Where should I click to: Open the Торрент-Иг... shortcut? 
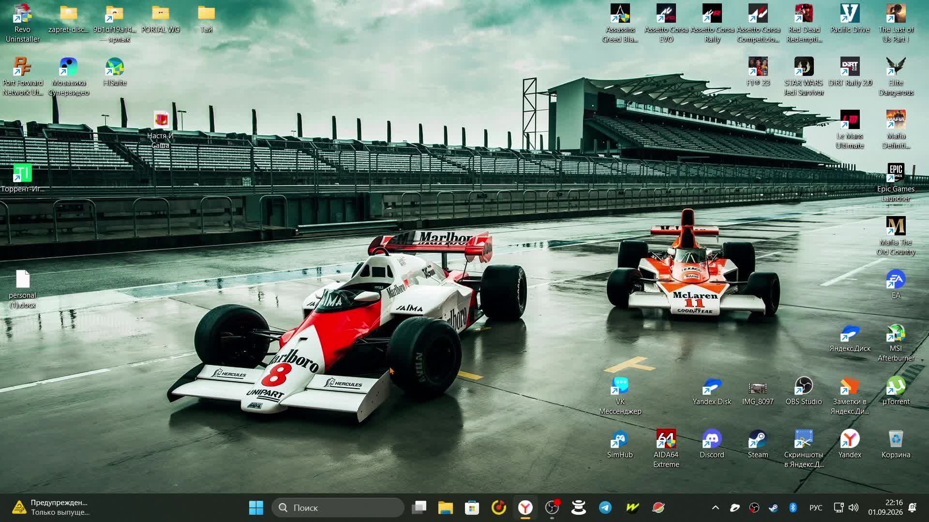coord(22,178)
